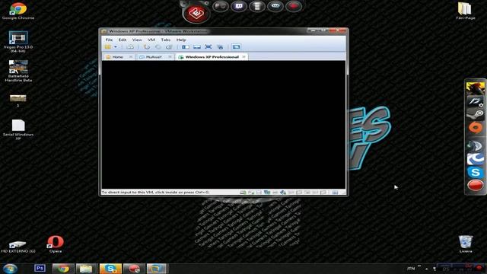Open VMware Workstation taskbar button
This screenshot has height=274, width=487.
(x=156, y=269)
